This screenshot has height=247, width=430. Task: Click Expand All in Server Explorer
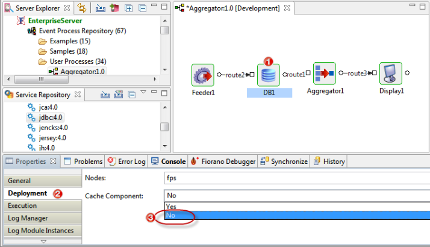[129, 8]
